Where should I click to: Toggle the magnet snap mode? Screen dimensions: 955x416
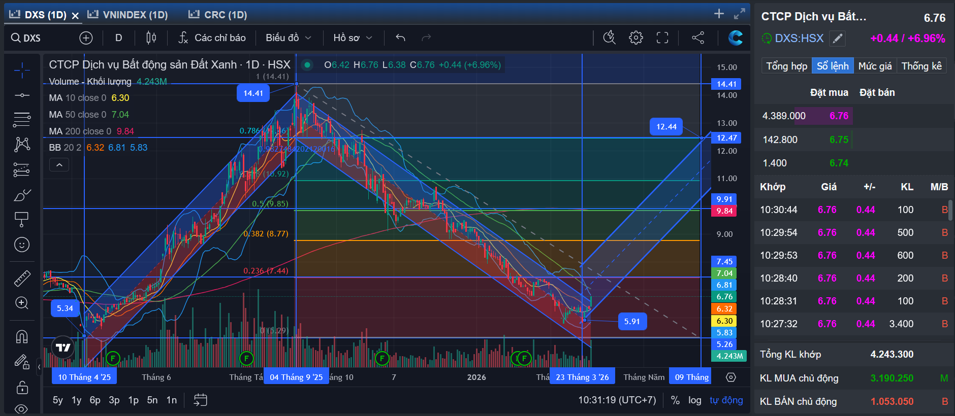[x=22, y=336]
